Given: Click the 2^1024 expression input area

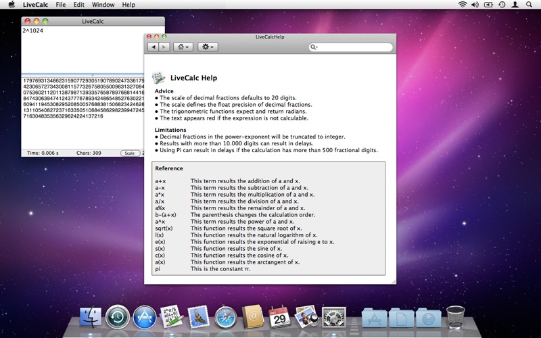Looking at the screenshot, I should pyautogui.click(x=83, y=50).
